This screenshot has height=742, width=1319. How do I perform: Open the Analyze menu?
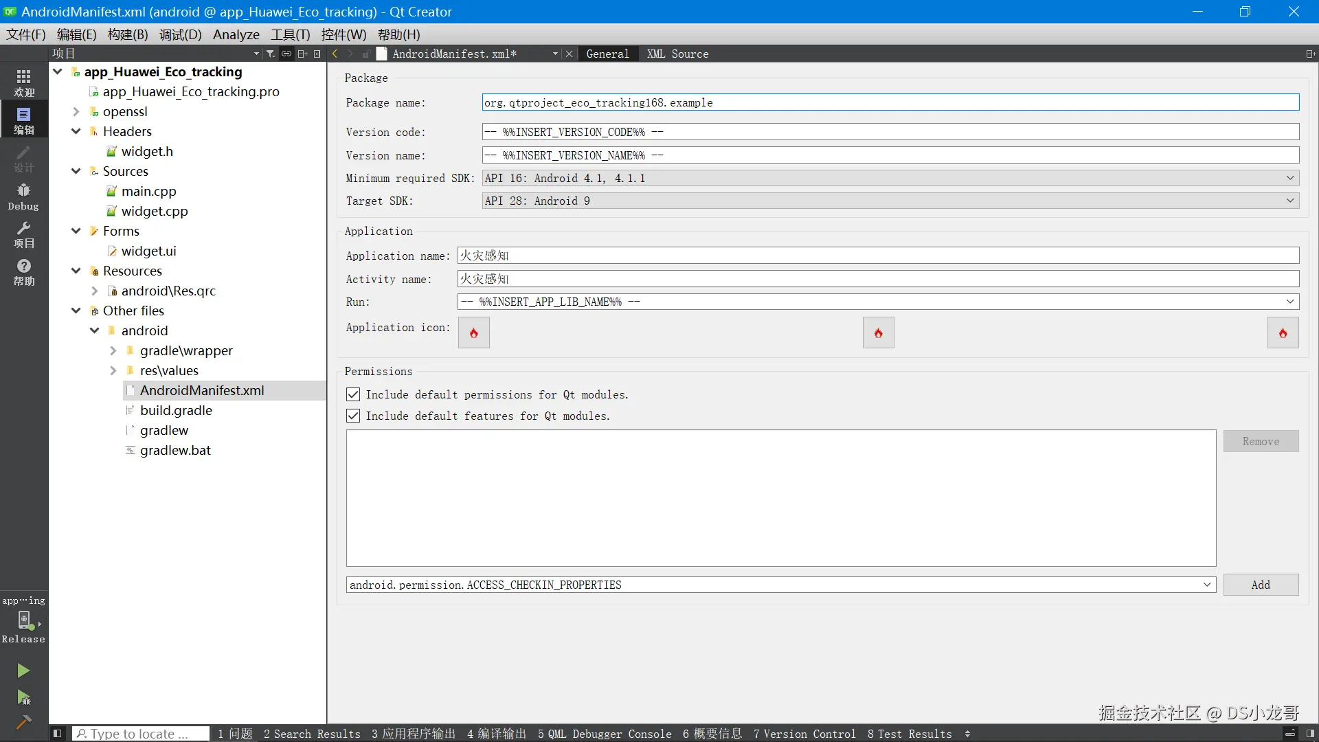click(236, 34)
